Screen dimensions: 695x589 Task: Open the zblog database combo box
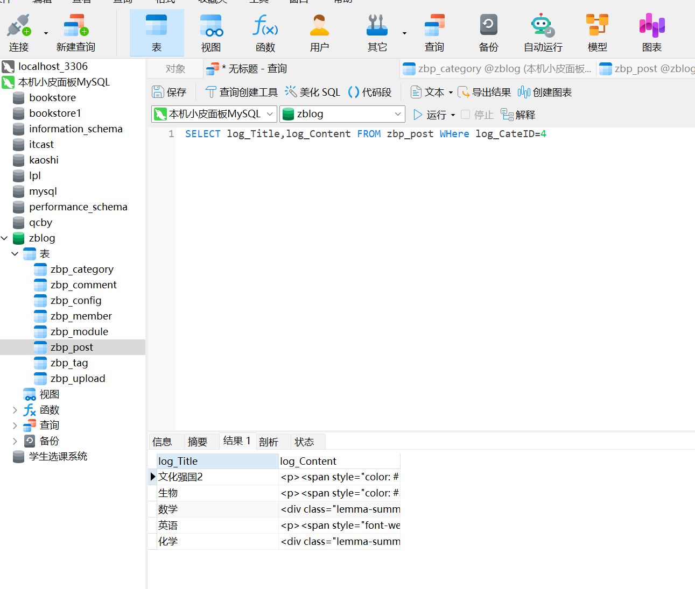pyautogui.click(x=342, y=114)
